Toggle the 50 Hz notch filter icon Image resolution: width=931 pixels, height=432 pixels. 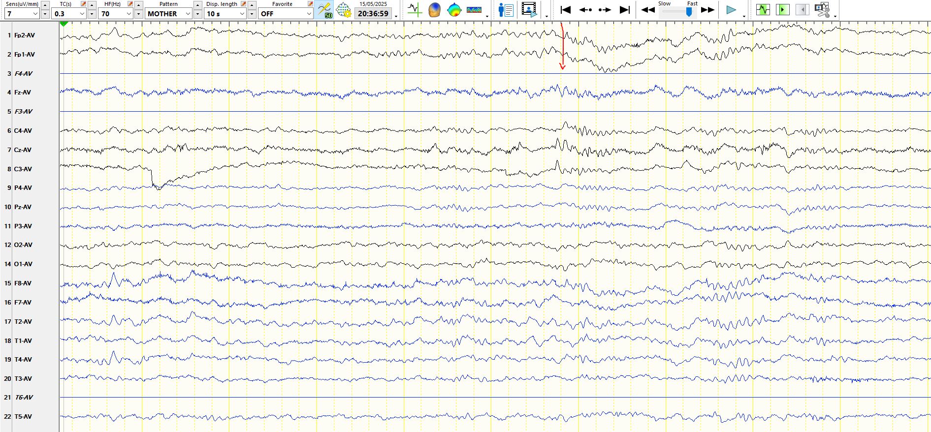click(x=324, y=10)
